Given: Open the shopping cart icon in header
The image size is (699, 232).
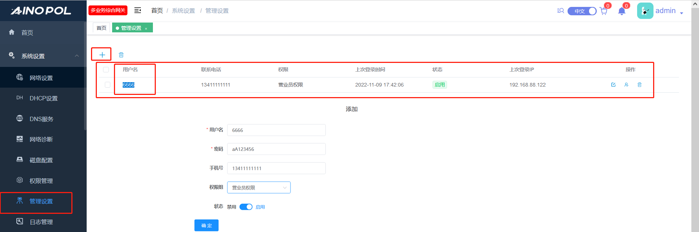Looking at the screenshot, I should 604,11.
